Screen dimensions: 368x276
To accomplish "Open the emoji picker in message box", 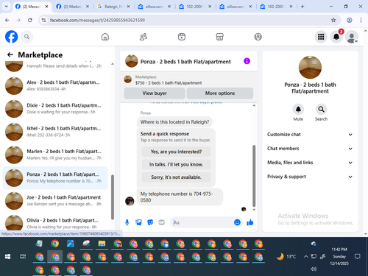I will (x=237, y=222).
